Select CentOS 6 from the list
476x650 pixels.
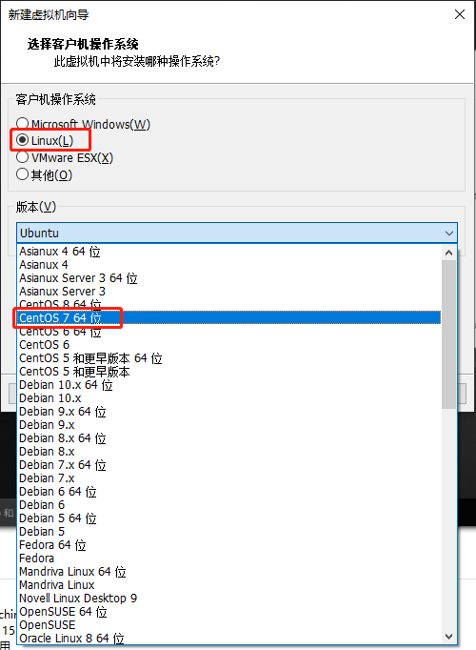229,344
